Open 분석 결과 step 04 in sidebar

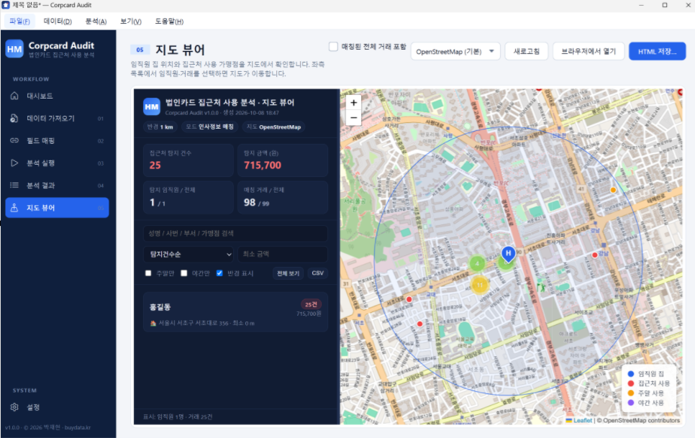[57, 185]
